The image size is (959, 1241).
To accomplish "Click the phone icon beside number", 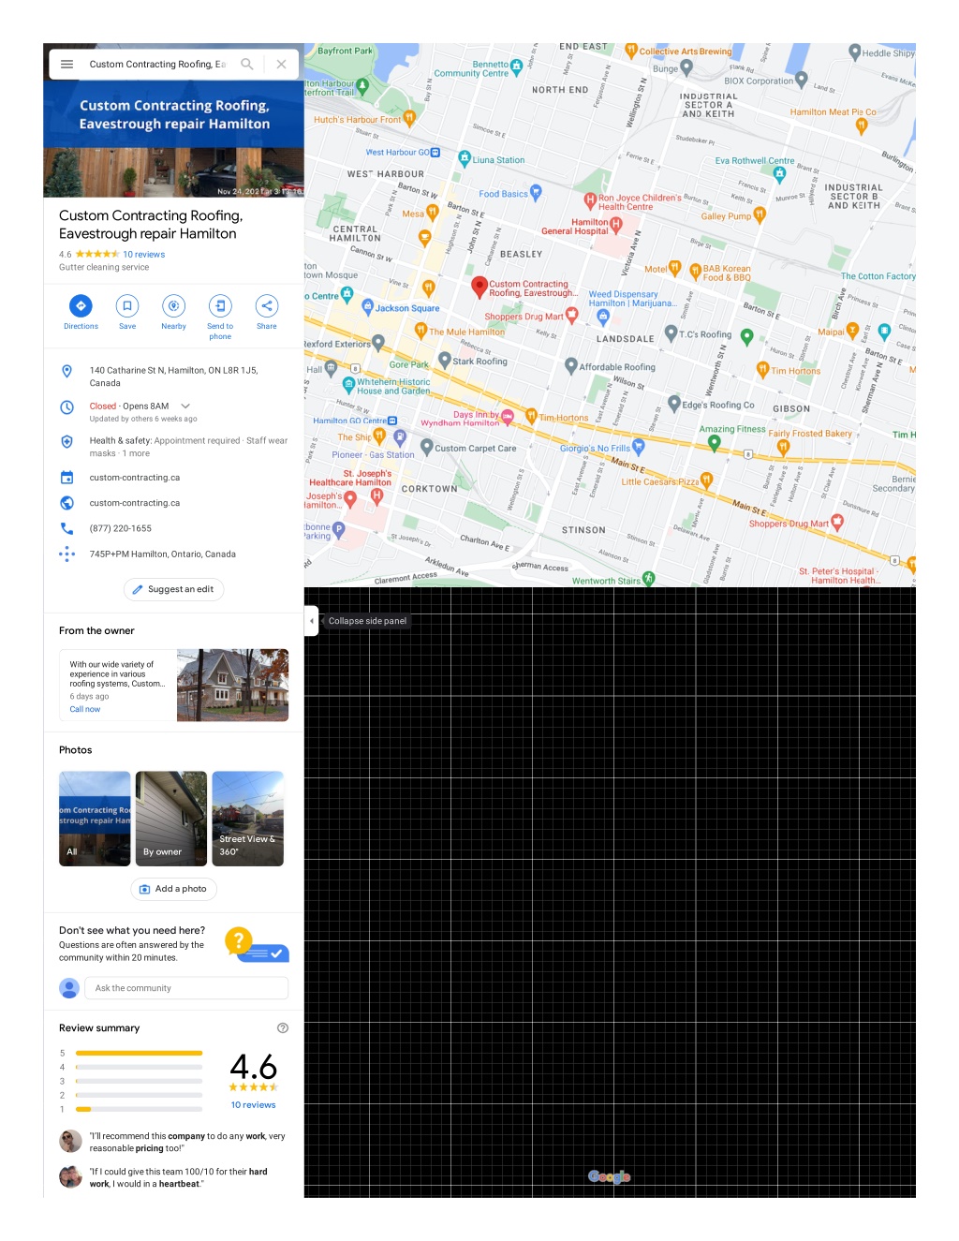I will 66,528.
